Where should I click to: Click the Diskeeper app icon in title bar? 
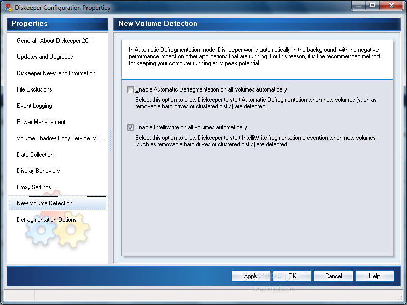pos(8,8)
